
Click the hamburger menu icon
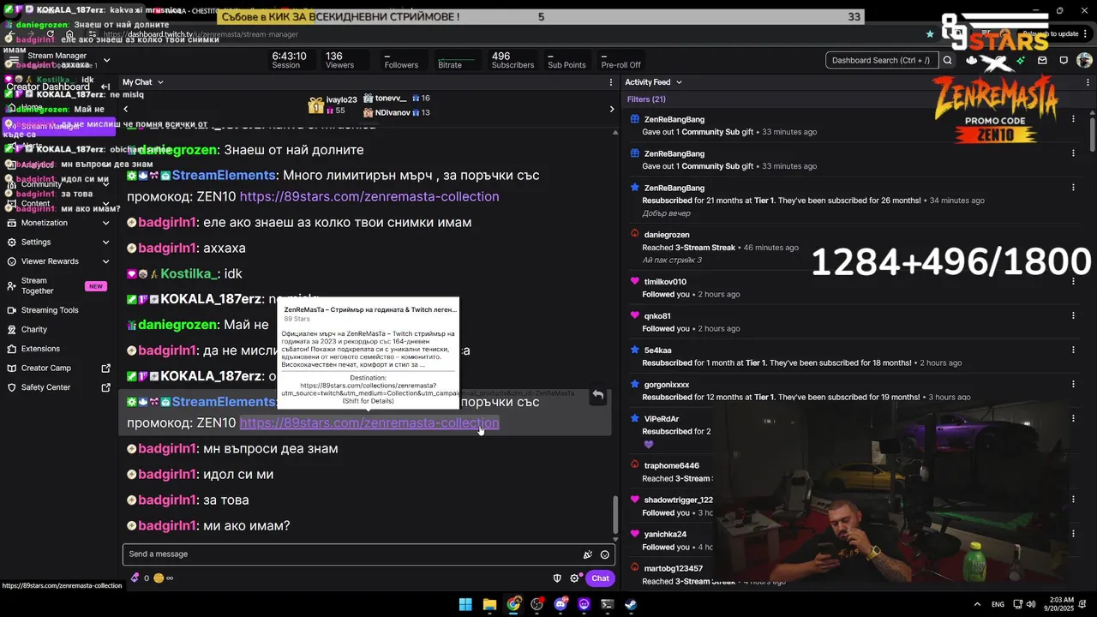pos(14,60)
